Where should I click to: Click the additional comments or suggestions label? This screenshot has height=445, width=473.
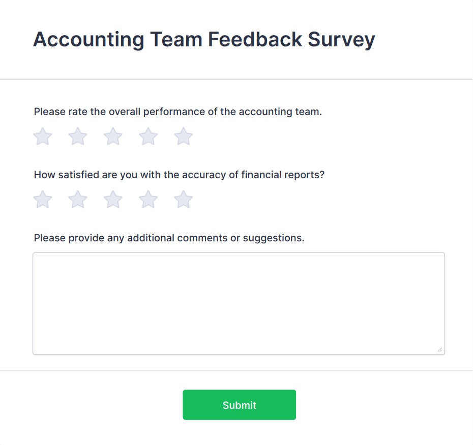click(169, 238)
